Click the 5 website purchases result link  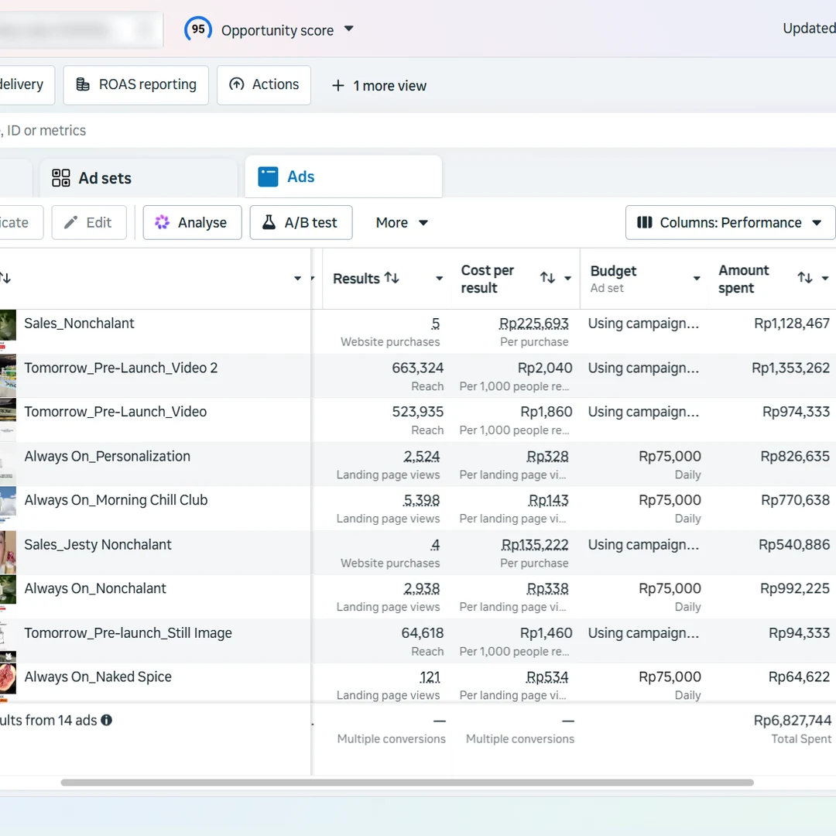click(436, 324)
